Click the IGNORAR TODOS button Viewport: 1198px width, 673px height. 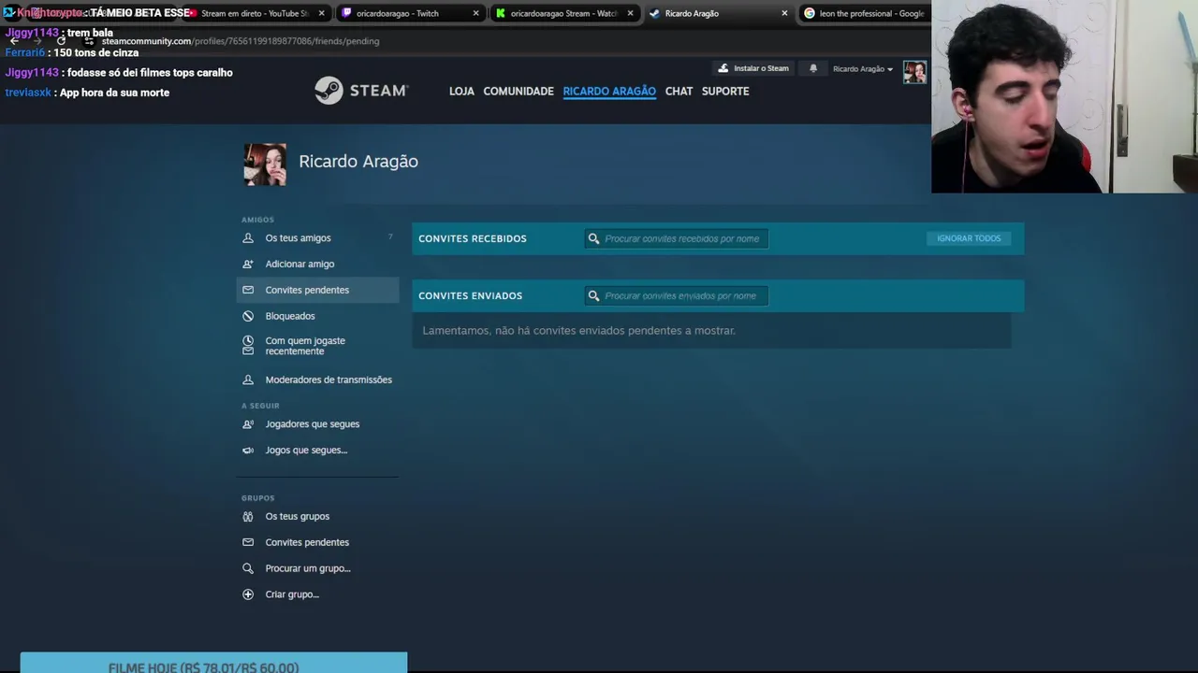(x=969, y=239)
